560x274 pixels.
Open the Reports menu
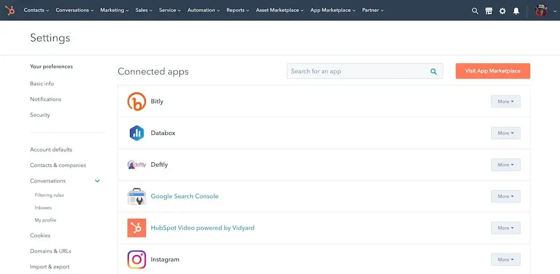click(238, 10)
